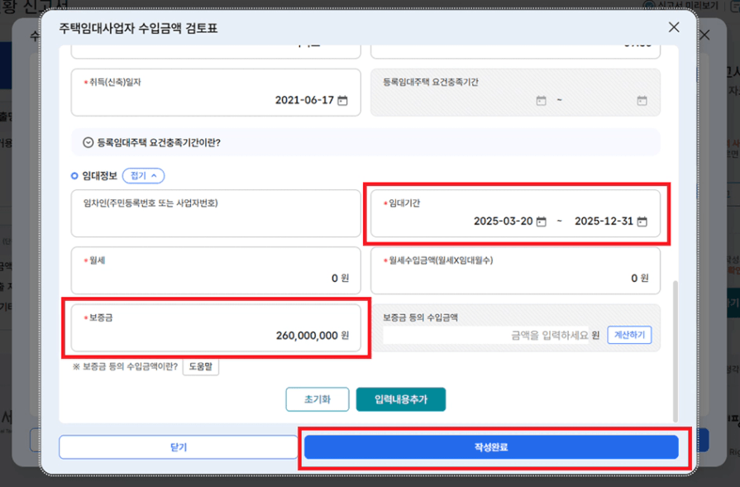
Task: Close the 주택임대사업자 수입금액 검토표 dialog with X
Action: coord(674,27)
